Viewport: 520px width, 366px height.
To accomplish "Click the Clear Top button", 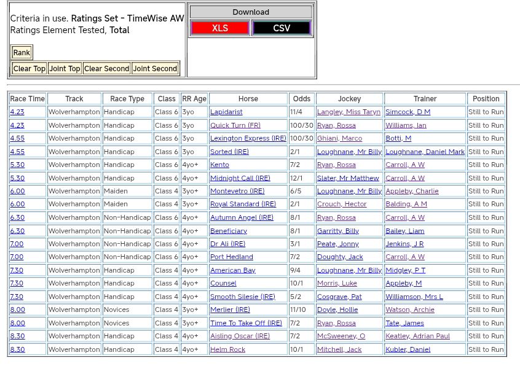I will (29, 69).
